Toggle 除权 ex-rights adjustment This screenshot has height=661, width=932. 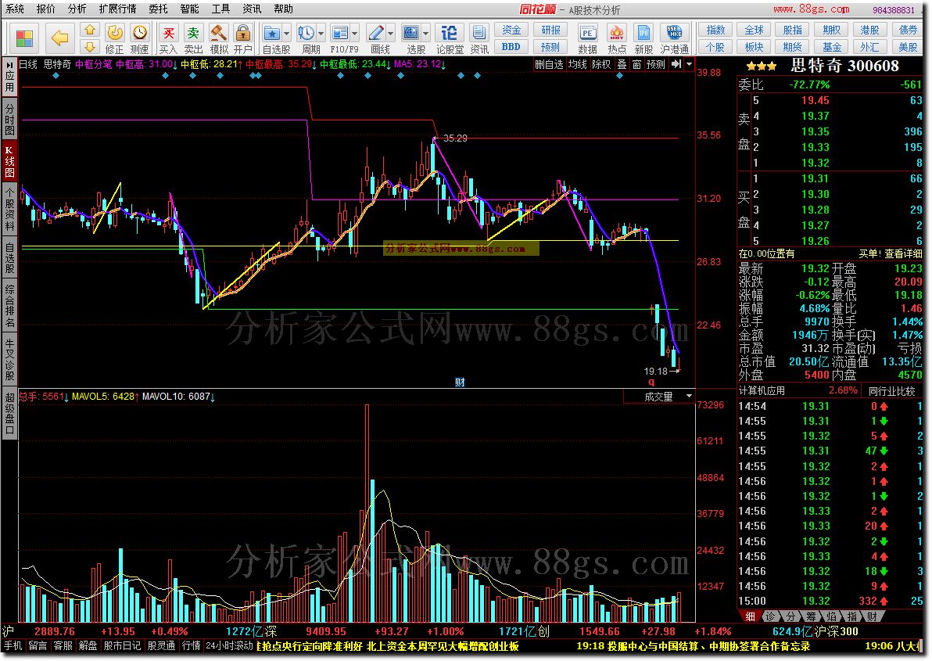pyautogui.click(x=601, y=64)
